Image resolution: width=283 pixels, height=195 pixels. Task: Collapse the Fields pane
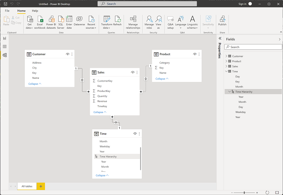click(x=279, y=39)
